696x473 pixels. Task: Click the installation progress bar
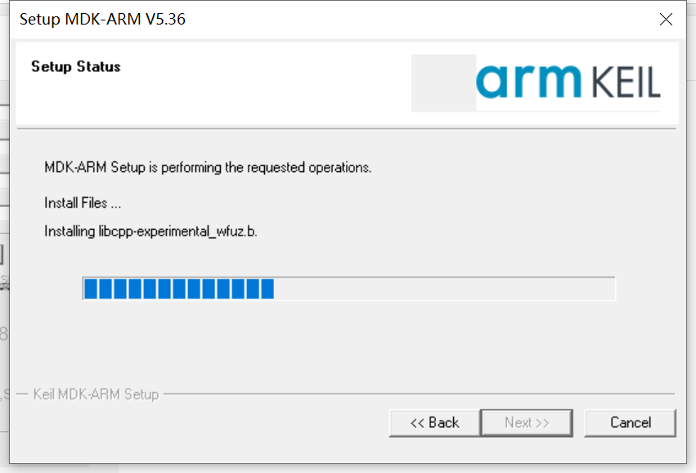click(x=348, y=288)
